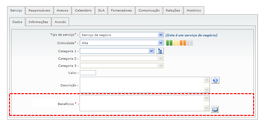The height and width of the screenshot is (123, 264).
Task: Select the Dados sub-tab
Action: click(17, 22)
